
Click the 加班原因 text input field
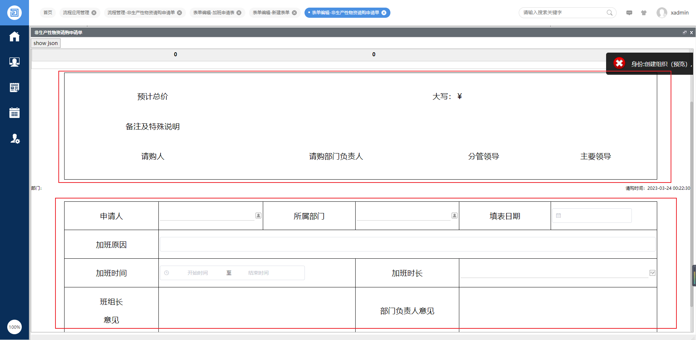coord(407,244)
